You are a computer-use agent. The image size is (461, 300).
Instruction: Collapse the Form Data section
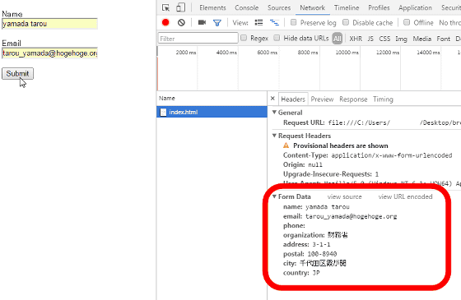click(274, 196)
